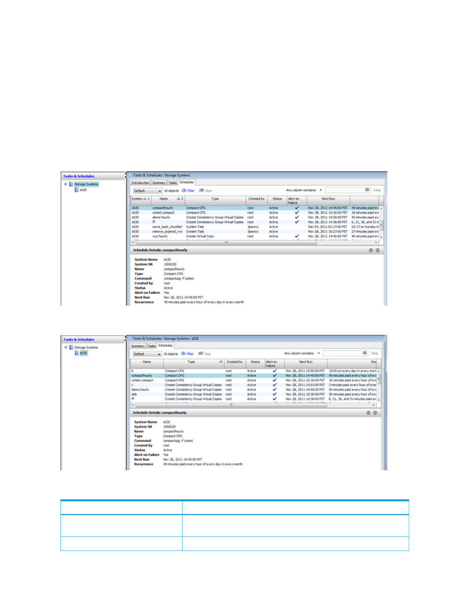Click binoculars search icon in Storage Systems window
This screenshot has width=450, height=599.
coord(367,190)
